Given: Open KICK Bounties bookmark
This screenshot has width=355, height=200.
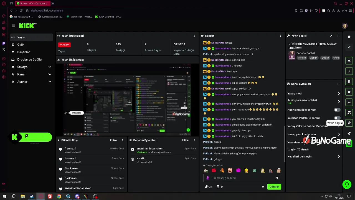Looking at the screenshot, I should [x=108, y=17].
